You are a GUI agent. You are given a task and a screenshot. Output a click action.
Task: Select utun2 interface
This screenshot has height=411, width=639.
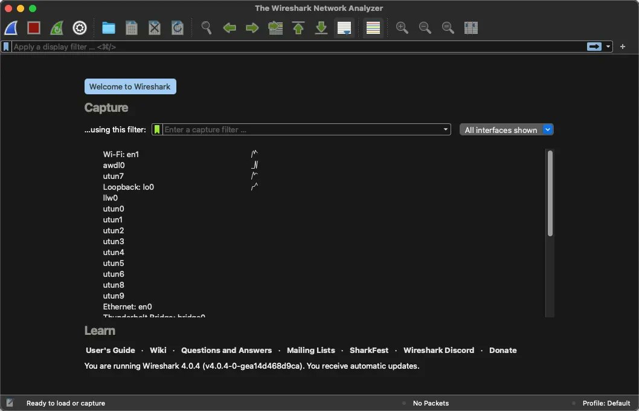(114, 230)
